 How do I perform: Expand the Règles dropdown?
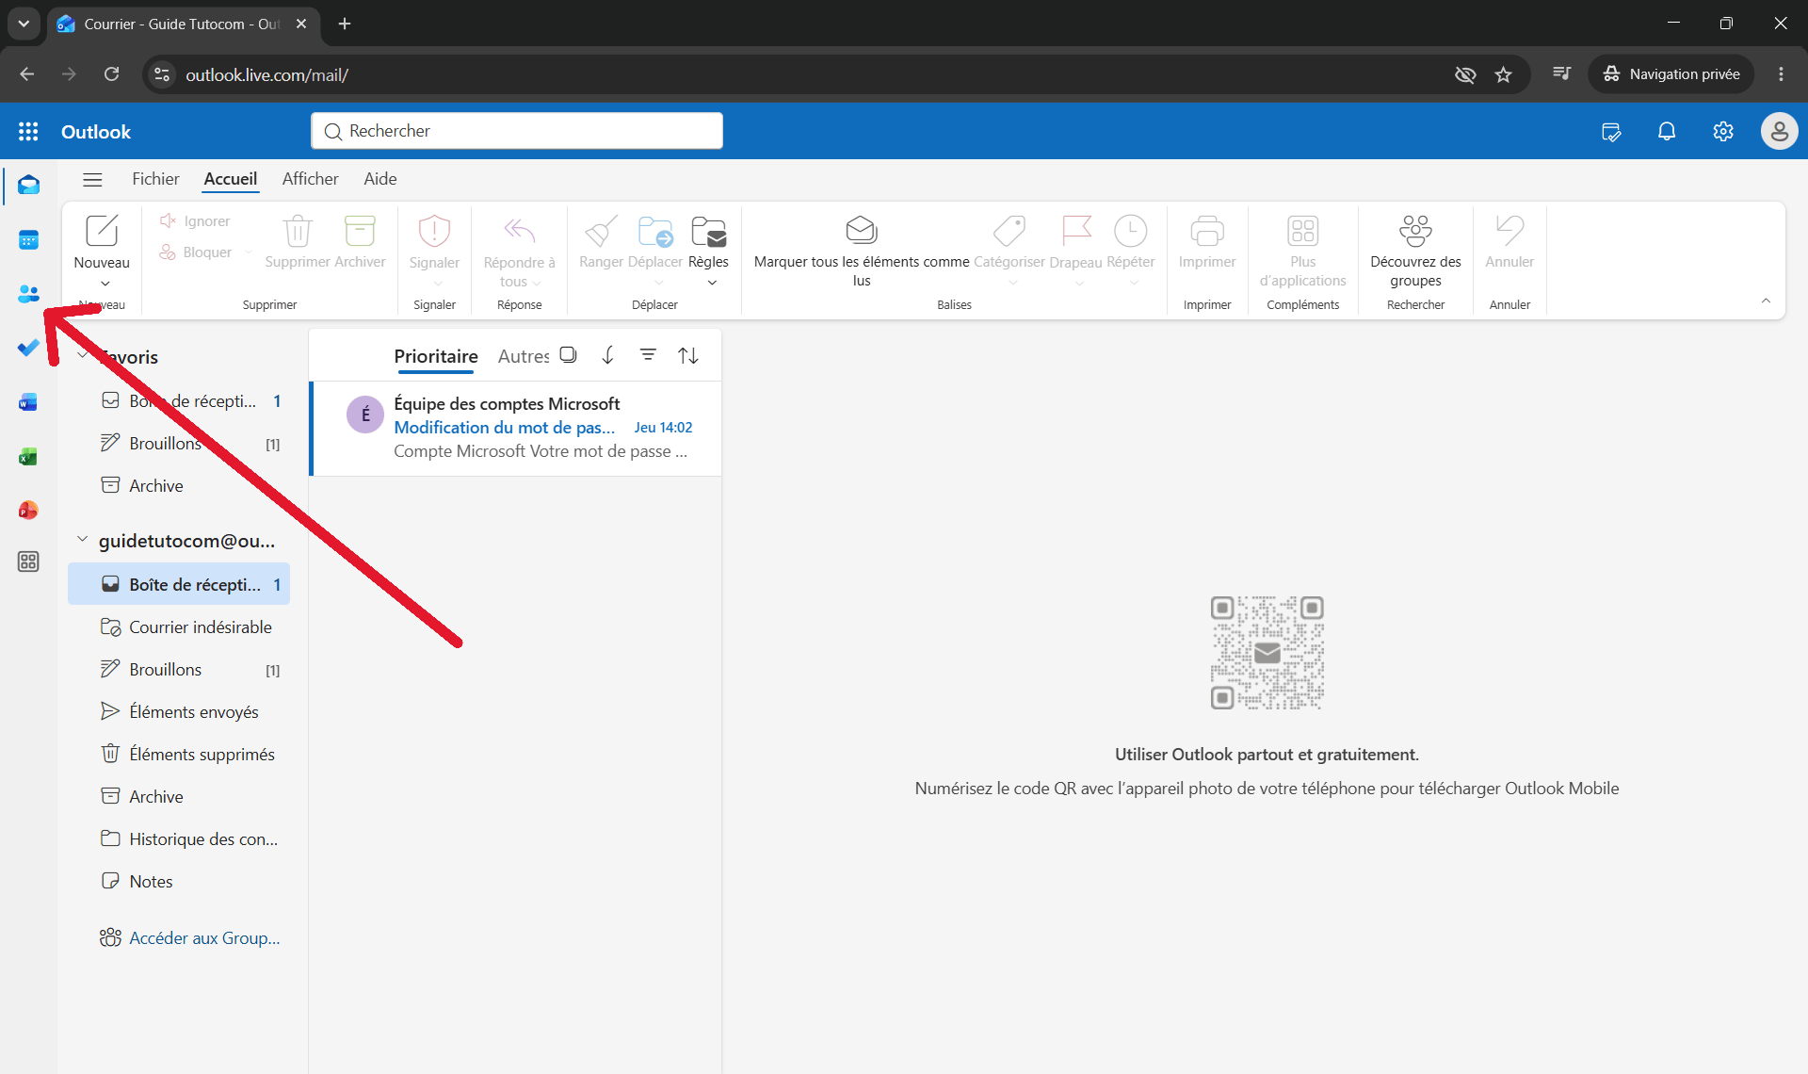coord(712,283)
